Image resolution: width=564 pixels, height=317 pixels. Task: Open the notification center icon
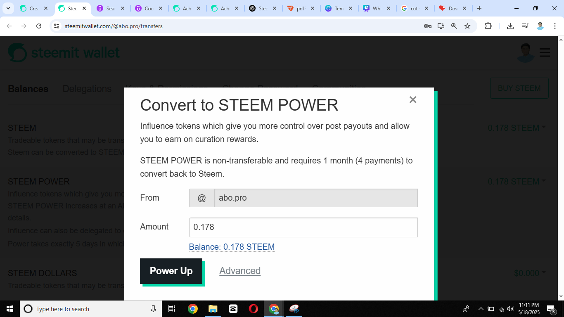(x=551, y=309)
